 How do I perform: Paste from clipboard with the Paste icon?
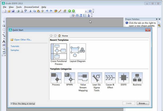coord(38,11)
